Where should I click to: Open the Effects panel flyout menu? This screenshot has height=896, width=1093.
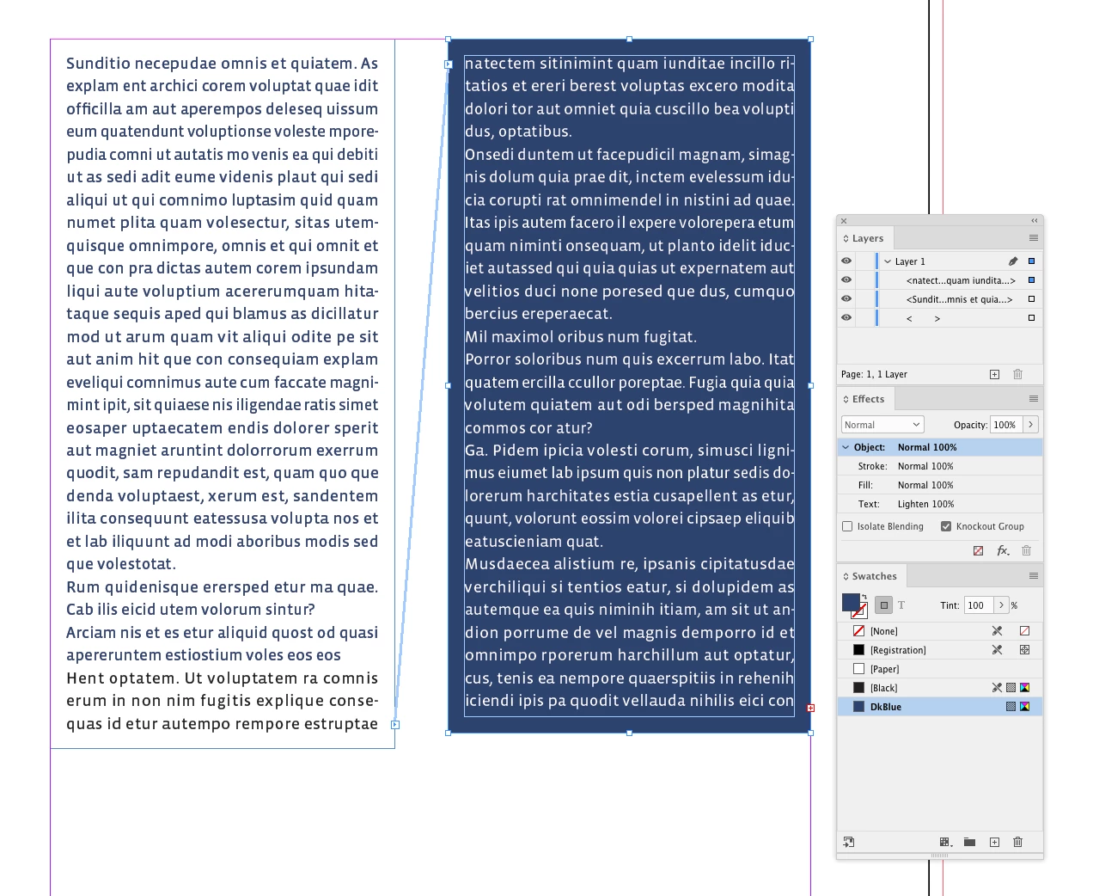[x=1034, y=399]
